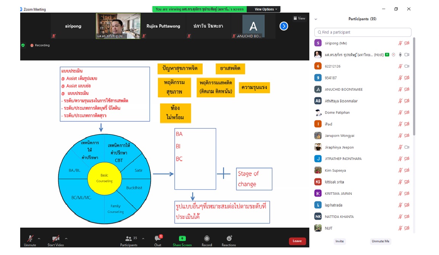Click the Find a participant search field
The image size is (439, 255).
tap(363, 32)
